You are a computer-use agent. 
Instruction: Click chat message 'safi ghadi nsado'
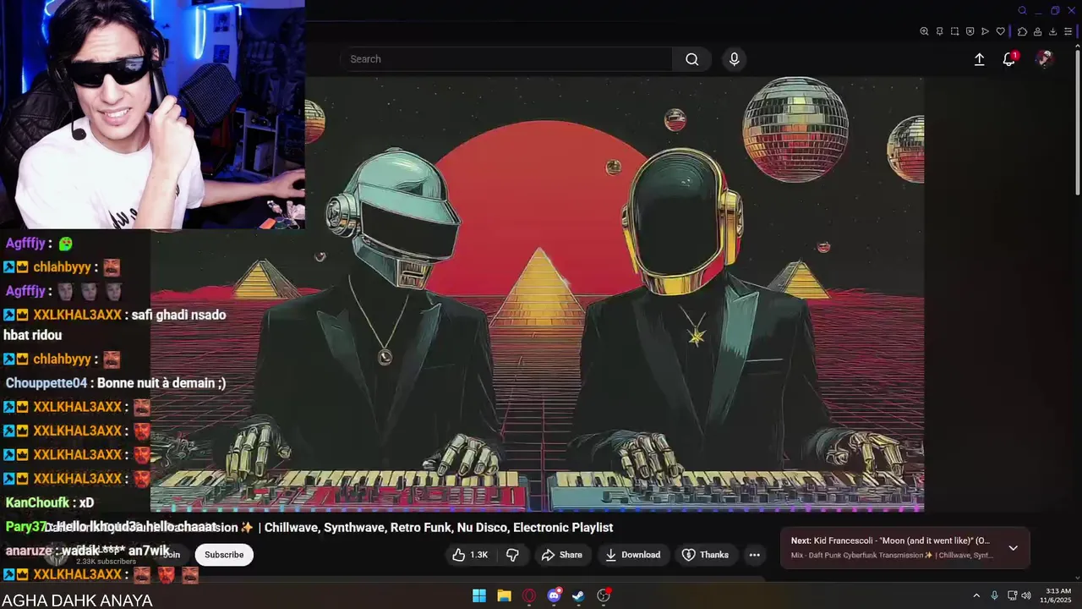(179, 315)
